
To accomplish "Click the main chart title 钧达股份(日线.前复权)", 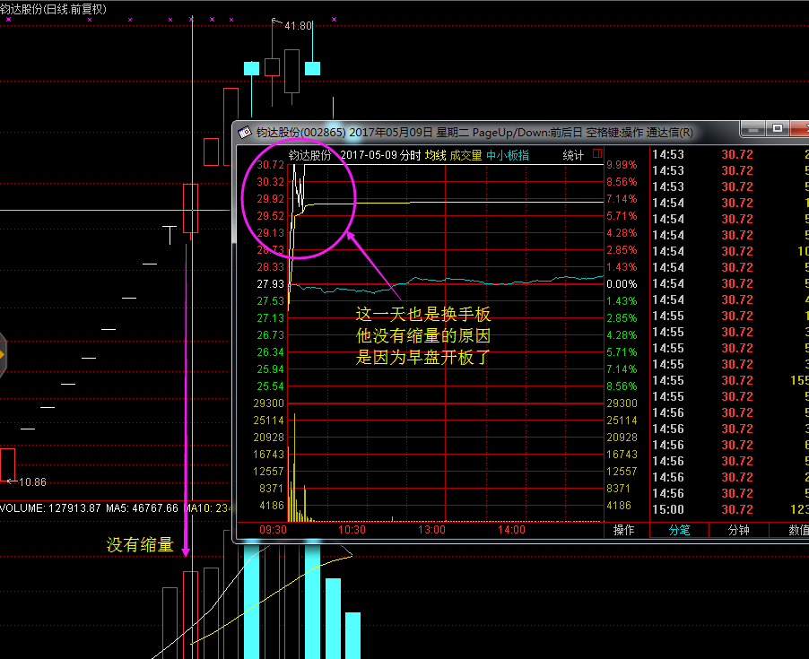I will 53,9.
